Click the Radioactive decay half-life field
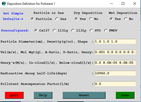141x102 pixels. [x=115, y=73]
